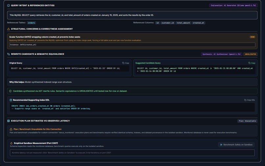Select the 'created_at' referenced column tag

pos(198,23)
